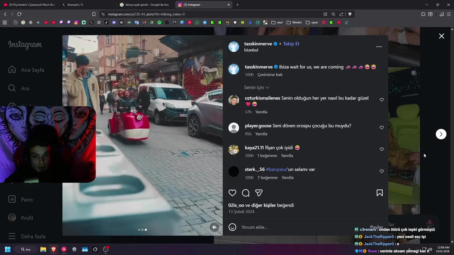Open the Windows Start menu
The image size is (454, 255).
tap(7, 249)
